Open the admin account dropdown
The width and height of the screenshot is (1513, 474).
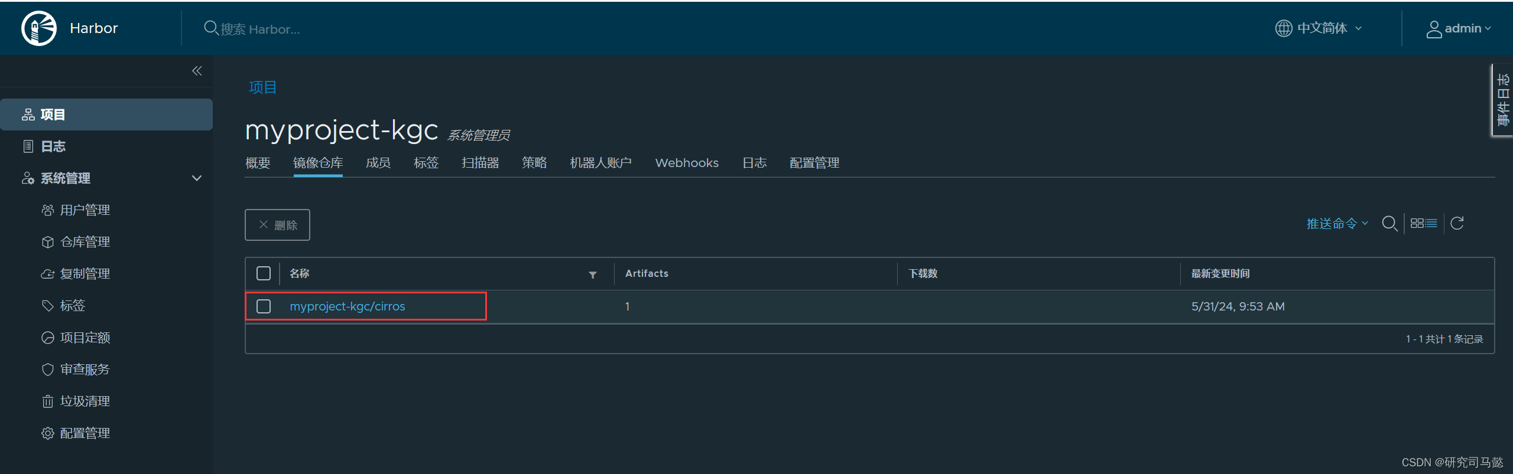(x=1459, y=28)
